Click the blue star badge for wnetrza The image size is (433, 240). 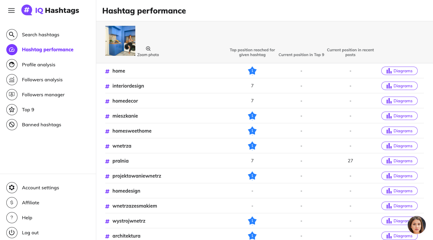(x=252, y=146)
